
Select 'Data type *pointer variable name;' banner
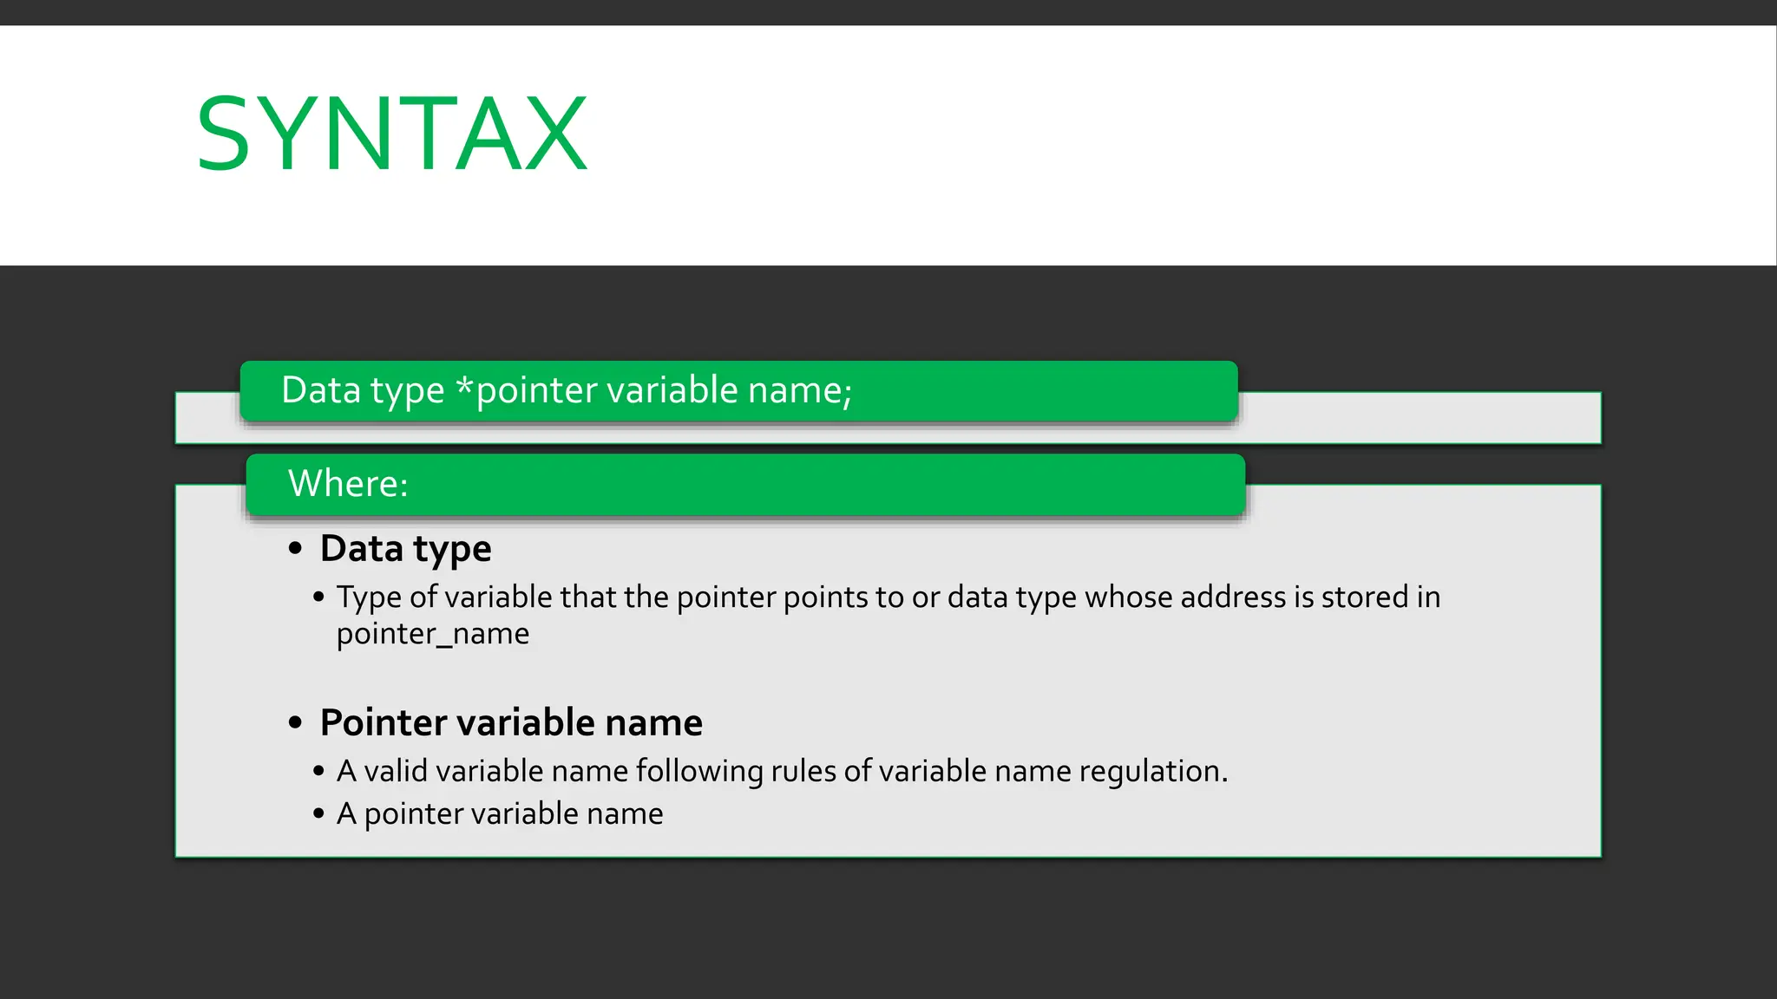coord(739,391)
